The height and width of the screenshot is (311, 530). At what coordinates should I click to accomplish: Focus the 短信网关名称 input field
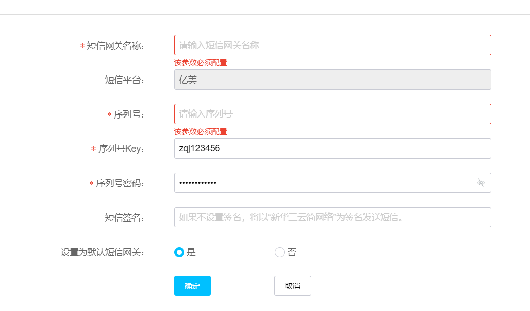point(333,45)
